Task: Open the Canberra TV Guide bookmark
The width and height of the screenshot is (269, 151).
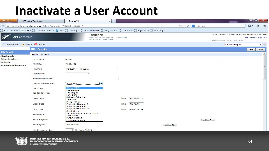Action: (x=43, y=31)
